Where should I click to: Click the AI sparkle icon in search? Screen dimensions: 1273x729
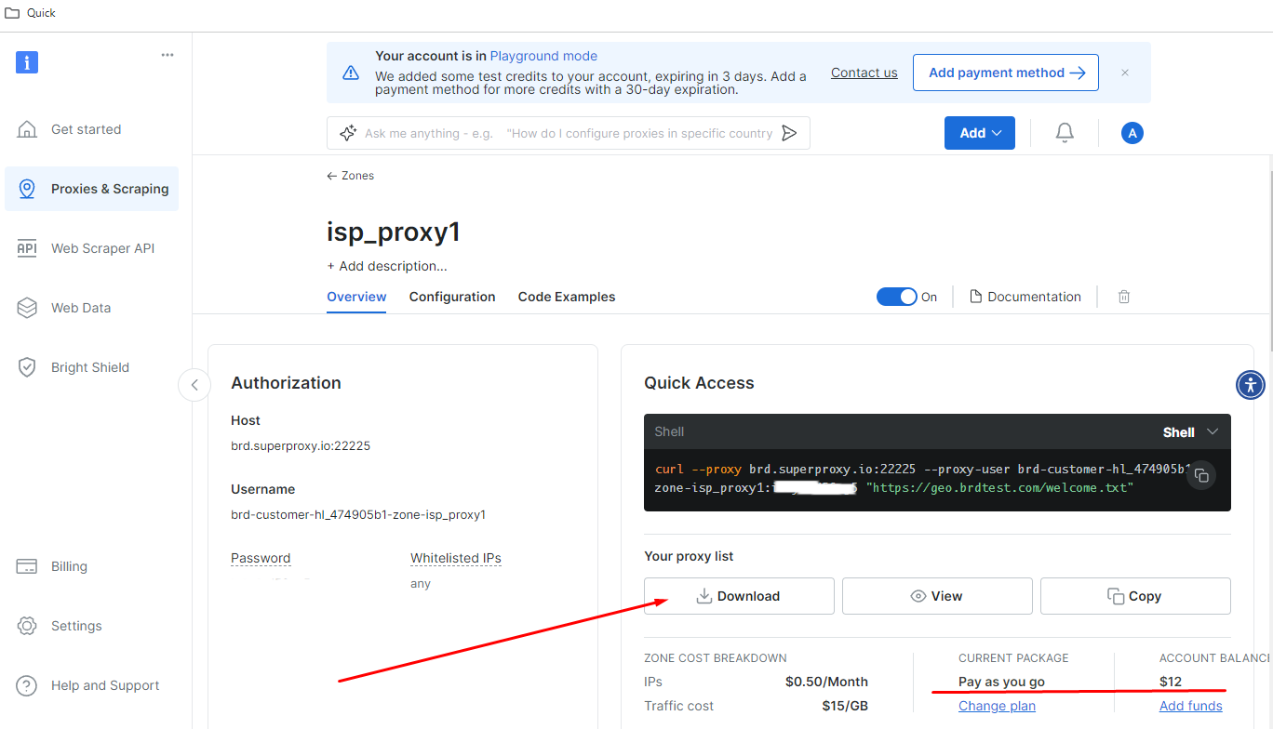tap(348, 133)
